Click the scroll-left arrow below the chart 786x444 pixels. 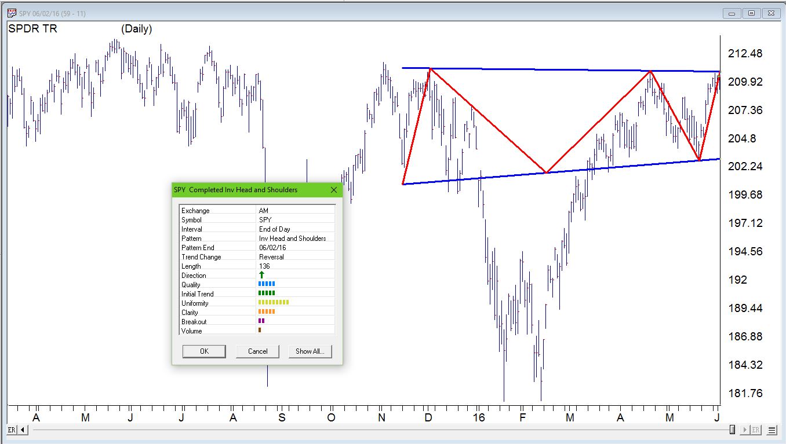[x=23, y=430]
